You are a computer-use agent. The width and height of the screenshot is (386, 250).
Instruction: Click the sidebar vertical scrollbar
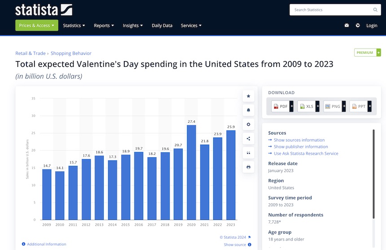pos(373,174)
